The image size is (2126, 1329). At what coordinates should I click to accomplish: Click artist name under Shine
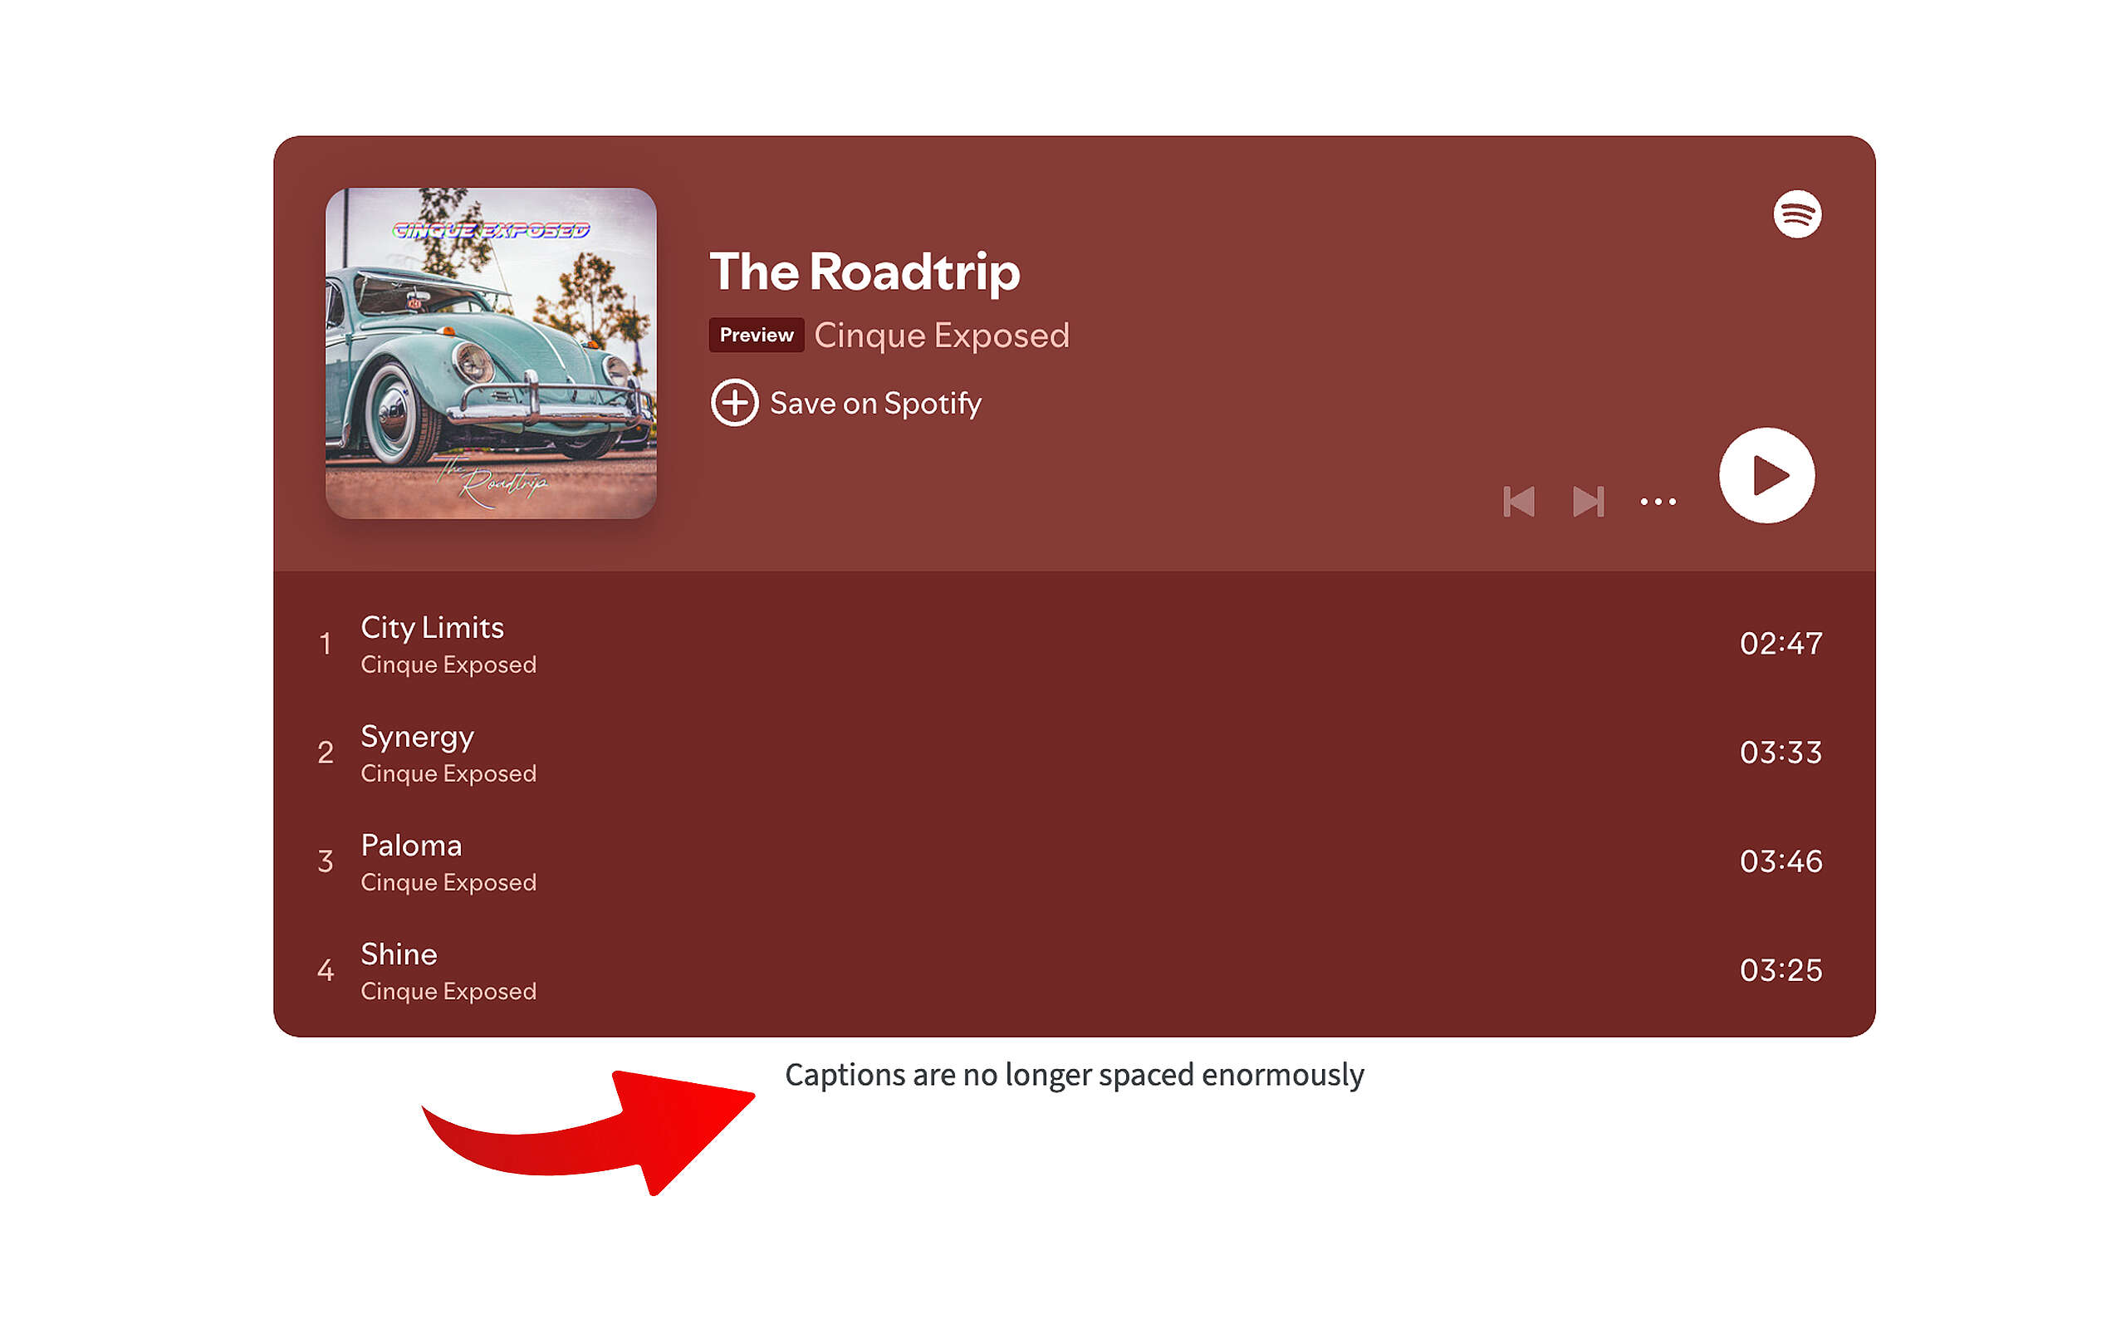click(448, 992)
